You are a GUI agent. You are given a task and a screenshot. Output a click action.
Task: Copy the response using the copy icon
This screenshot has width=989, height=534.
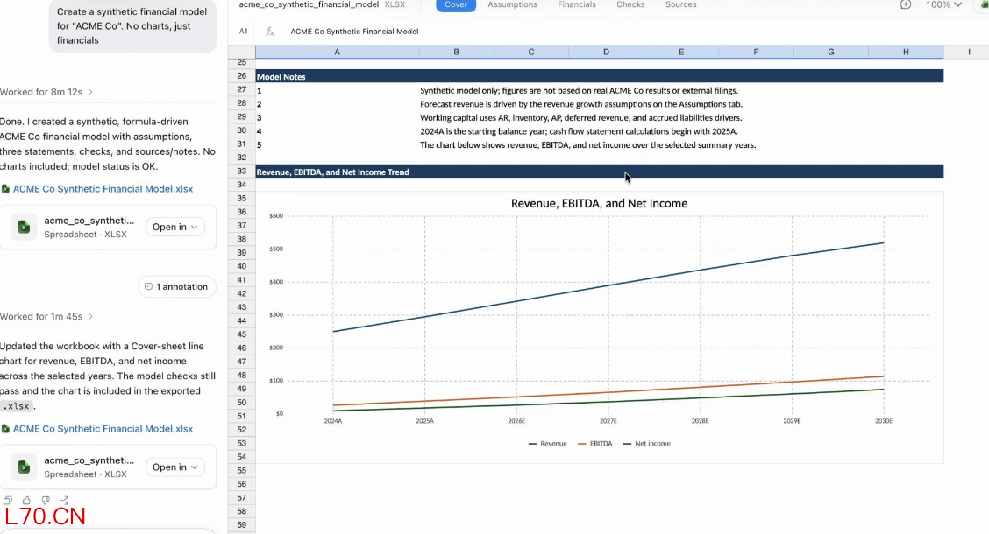tap(8, 501)
